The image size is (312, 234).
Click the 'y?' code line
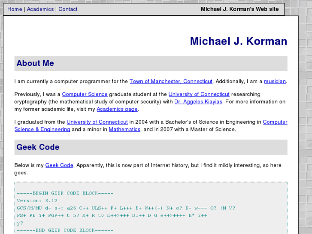[20, 223]
